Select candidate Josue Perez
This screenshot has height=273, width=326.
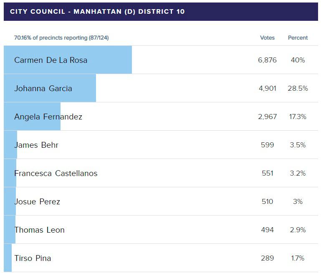(37, 201)
